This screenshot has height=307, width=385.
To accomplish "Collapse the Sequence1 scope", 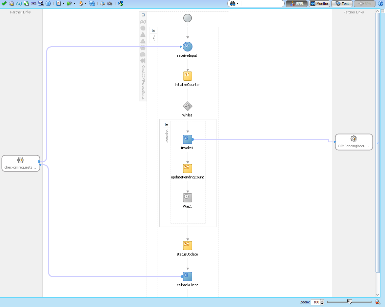I will click(166, 124).
